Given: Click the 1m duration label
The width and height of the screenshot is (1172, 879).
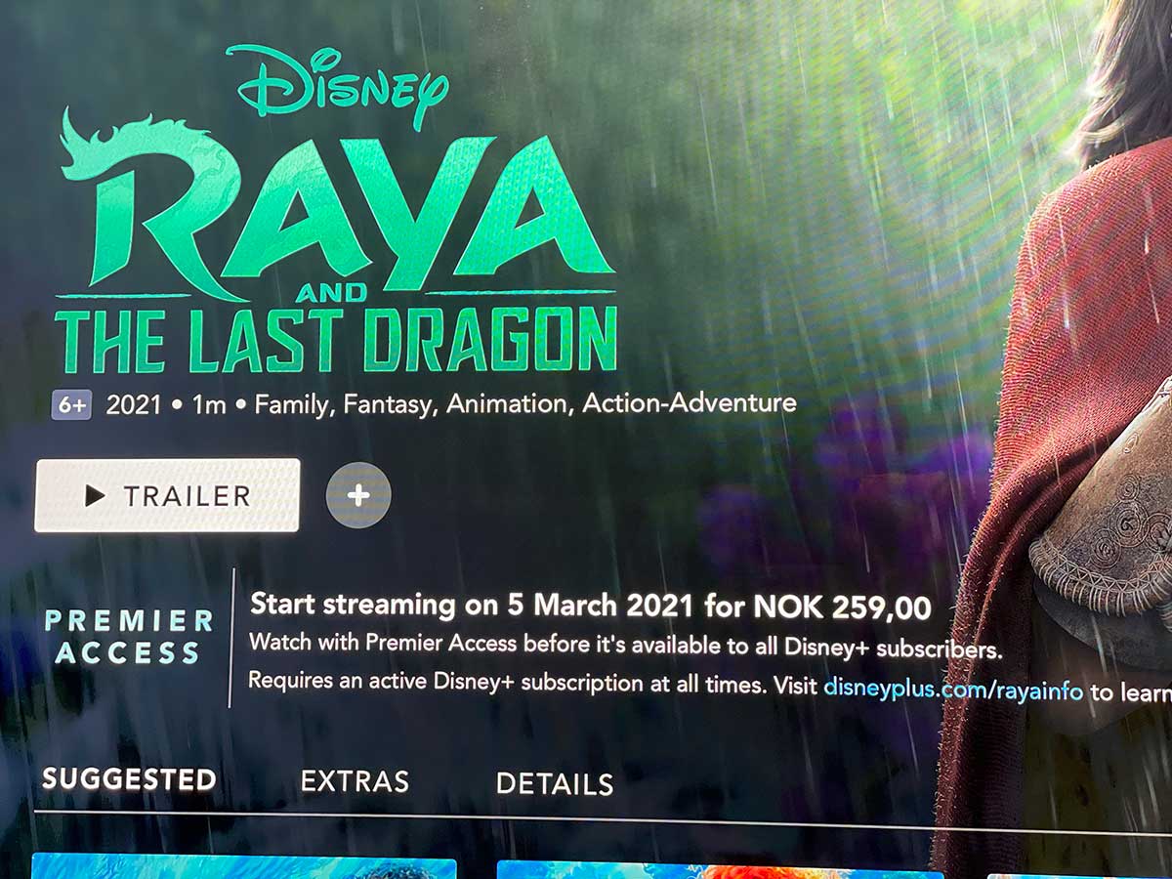Looking at the screenshot, I should click(209, 404).
